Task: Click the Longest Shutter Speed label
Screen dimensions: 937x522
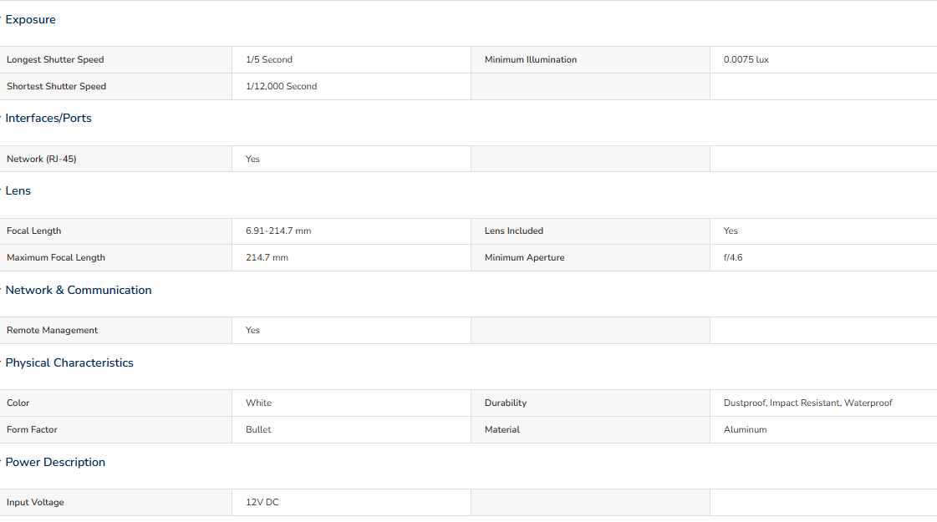Action: click(55, 60)
